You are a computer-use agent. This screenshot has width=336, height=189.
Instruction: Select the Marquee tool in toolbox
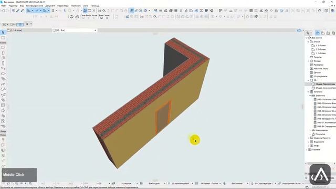(x=3, y=38)
